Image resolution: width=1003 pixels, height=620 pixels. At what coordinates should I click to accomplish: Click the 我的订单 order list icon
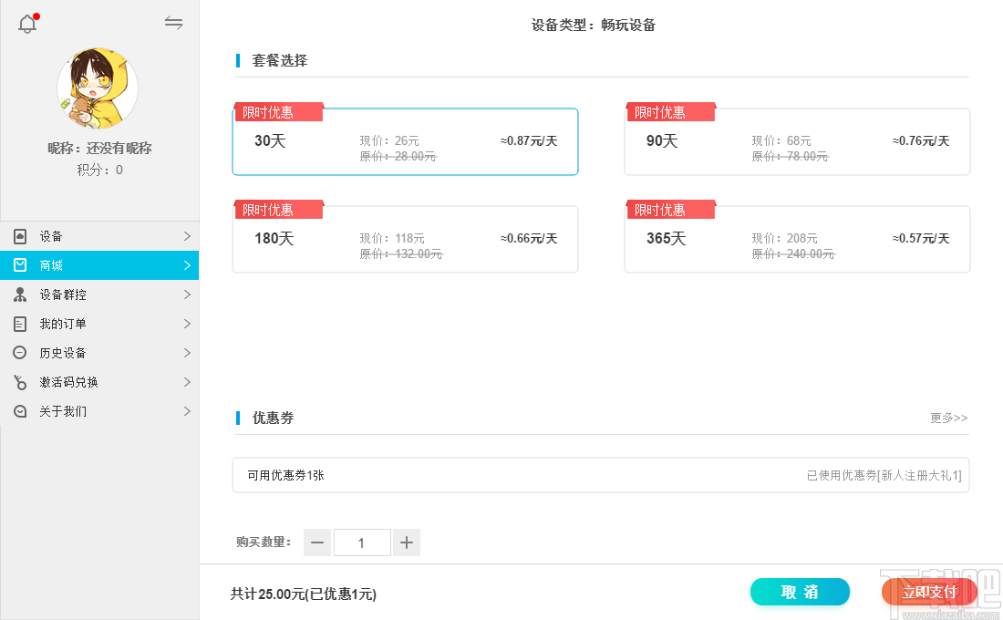click(20, 324)
